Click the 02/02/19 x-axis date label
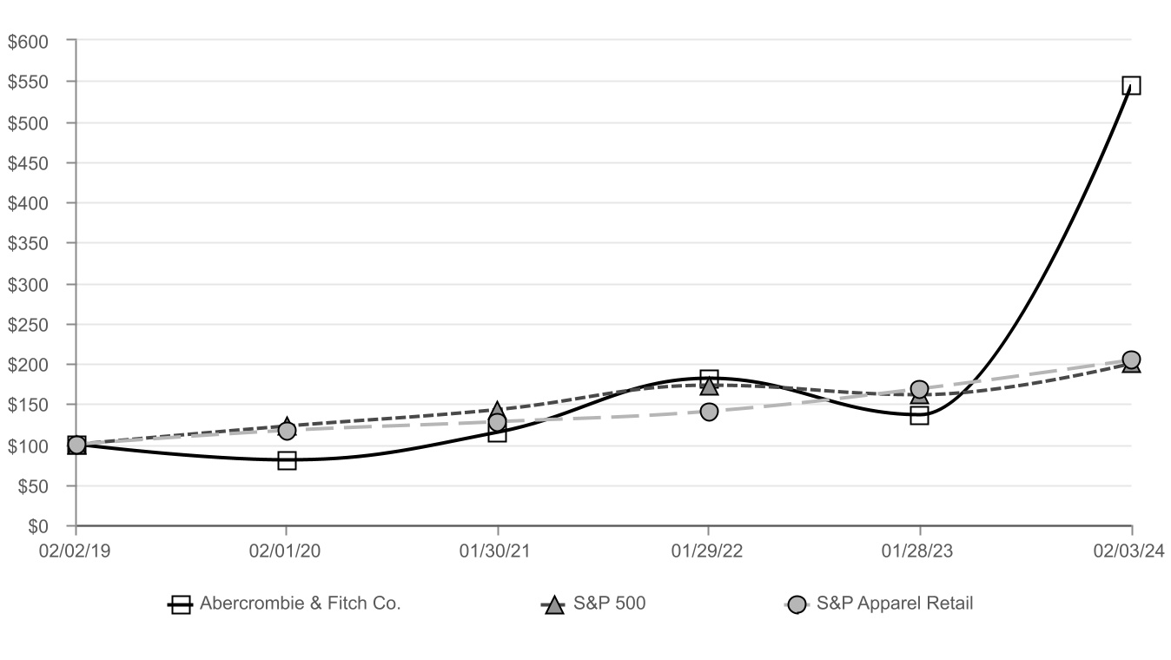 point(76,551)
